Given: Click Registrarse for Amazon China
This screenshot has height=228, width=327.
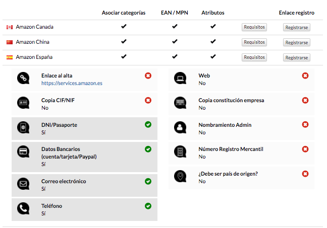Looking at the screenshot, I should 297,42.
